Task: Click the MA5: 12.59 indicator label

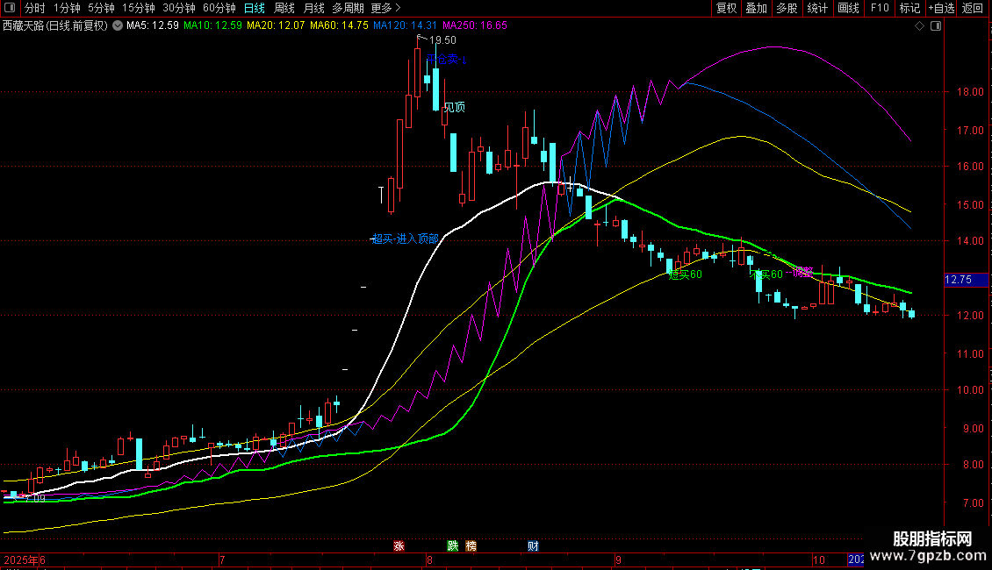Action: pos(153,26)
